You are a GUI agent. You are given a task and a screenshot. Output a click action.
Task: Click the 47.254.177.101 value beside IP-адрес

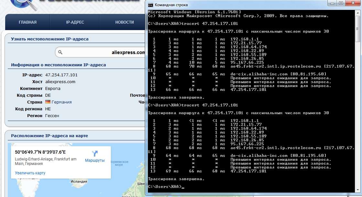point(61,75)
